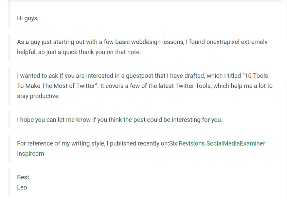Click the "Best," sign-off line
Screen dimensions: 287x200
pyautogui.click(x=24, y=177)
